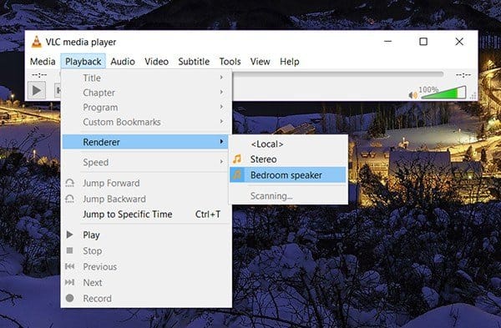Select Stop in the Playback menu
The image size is (501, 328).
pyautogui.click(x=146, y=251)
